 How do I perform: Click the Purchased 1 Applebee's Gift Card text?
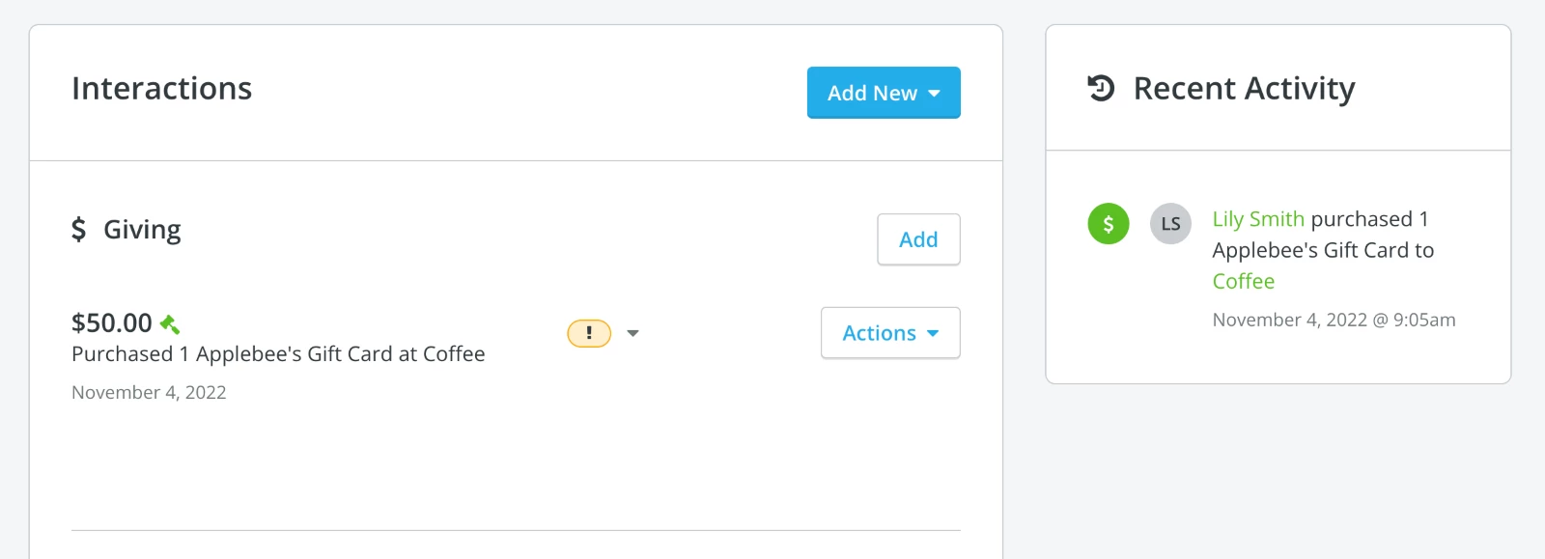(x=278, y=354)
